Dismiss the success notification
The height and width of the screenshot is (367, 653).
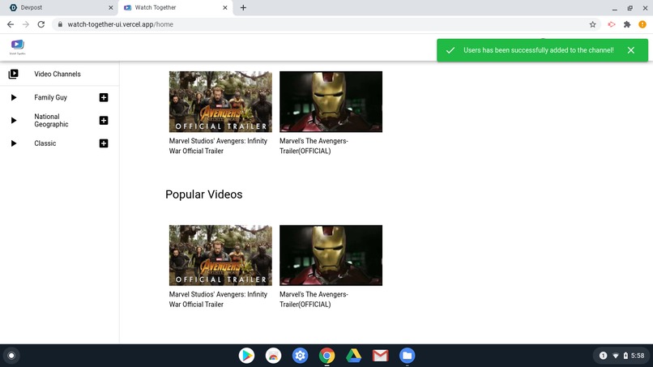(x=631, y=50)
